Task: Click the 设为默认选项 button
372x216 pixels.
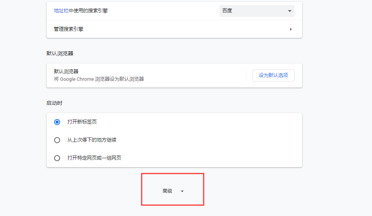Action: point(273,76)
